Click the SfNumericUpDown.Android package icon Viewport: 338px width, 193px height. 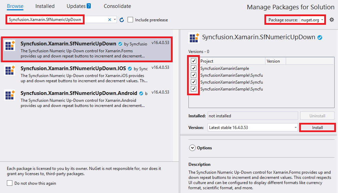10,95
